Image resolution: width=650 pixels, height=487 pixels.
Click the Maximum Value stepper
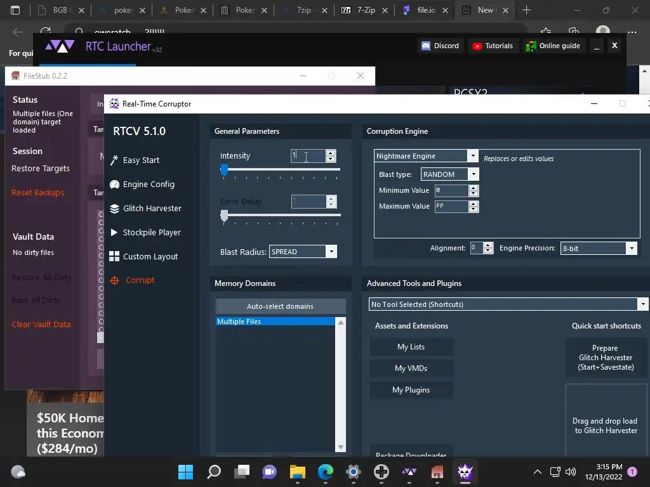pyautogui.click(x=474, y=206)
